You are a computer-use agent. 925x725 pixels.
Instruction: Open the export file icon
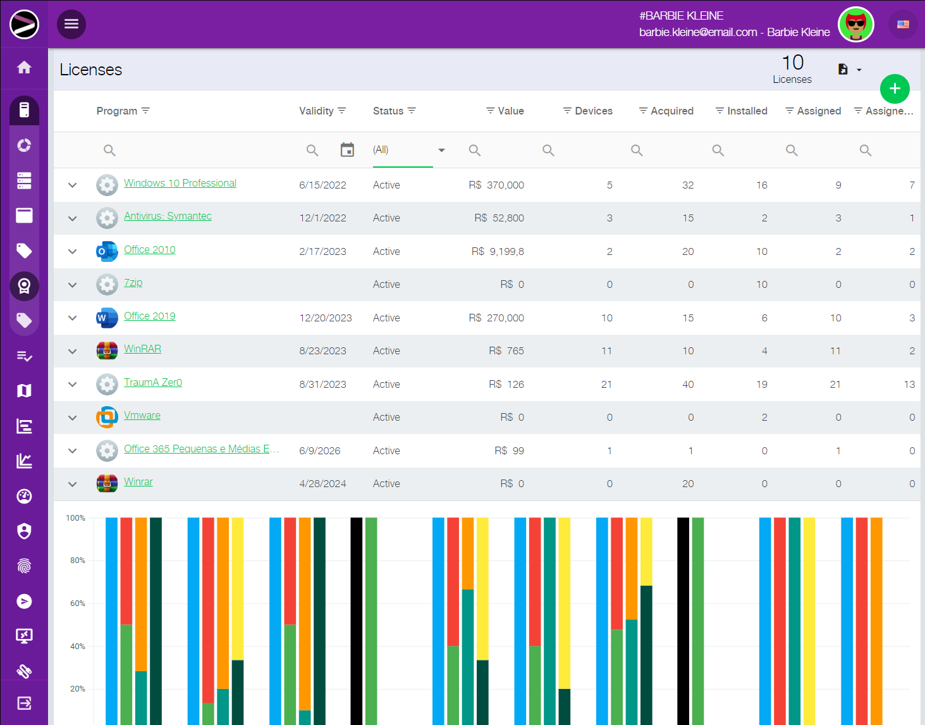tap(843, 70)
